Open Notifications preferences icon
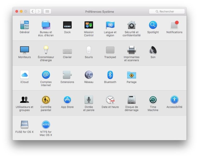 coord(174,25)
